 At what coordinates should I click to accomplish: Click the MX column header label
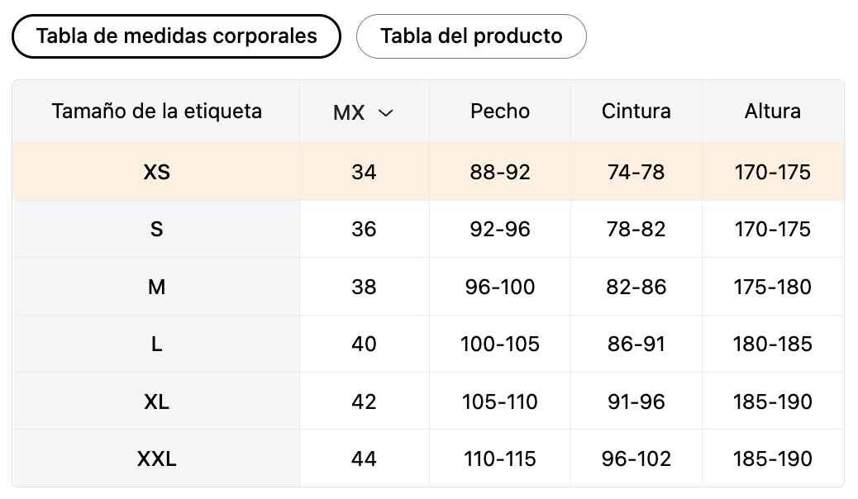[349, 113]
